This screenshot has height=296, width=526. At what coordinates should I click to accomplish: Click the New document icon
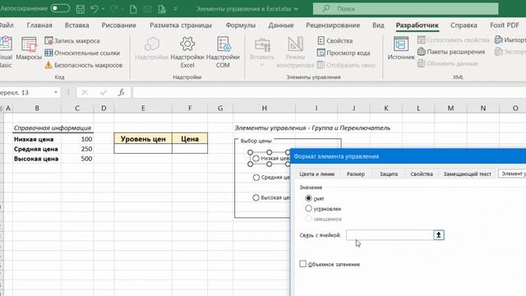133,9
